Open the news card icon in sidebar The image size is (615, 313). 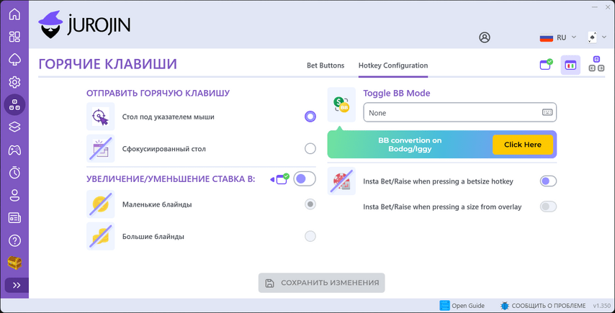coord(14,218)
